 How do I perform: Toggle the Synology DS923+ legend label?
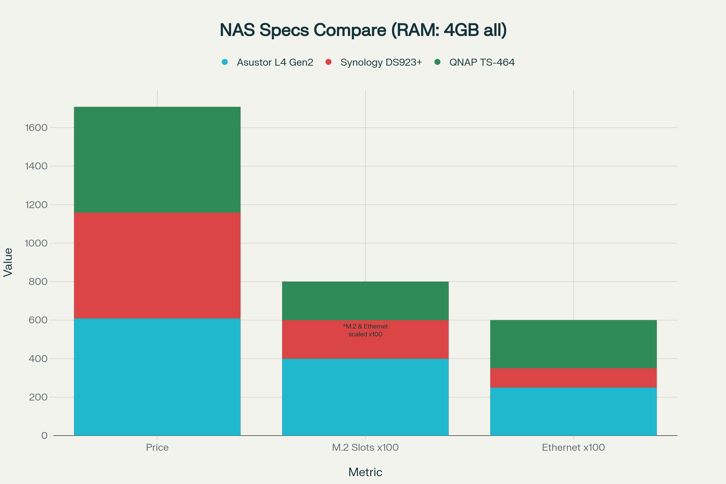tap(381, 62)
